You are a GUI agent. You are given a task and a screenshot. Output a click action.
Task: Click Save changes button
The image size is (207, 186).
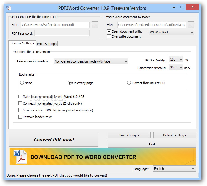coord(129,135)
